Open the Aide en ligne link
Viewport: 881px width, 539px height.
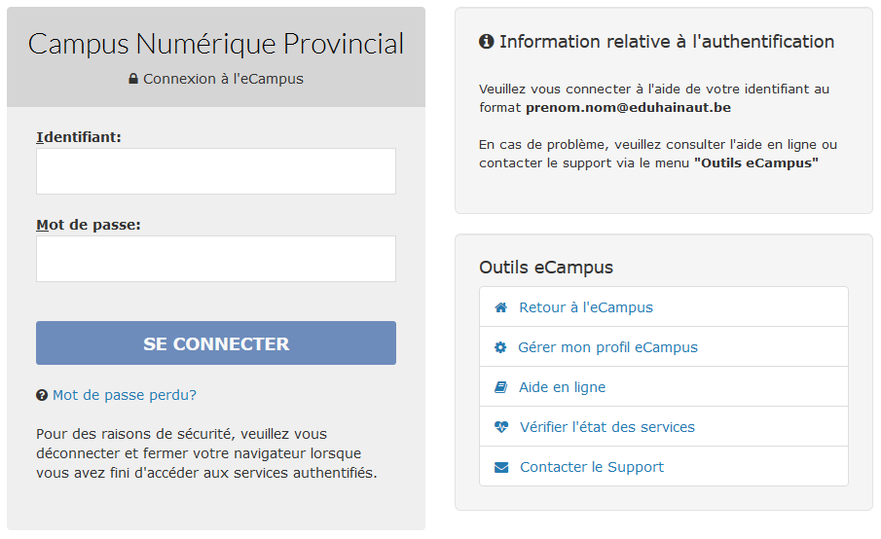click(x=562, y=387)
